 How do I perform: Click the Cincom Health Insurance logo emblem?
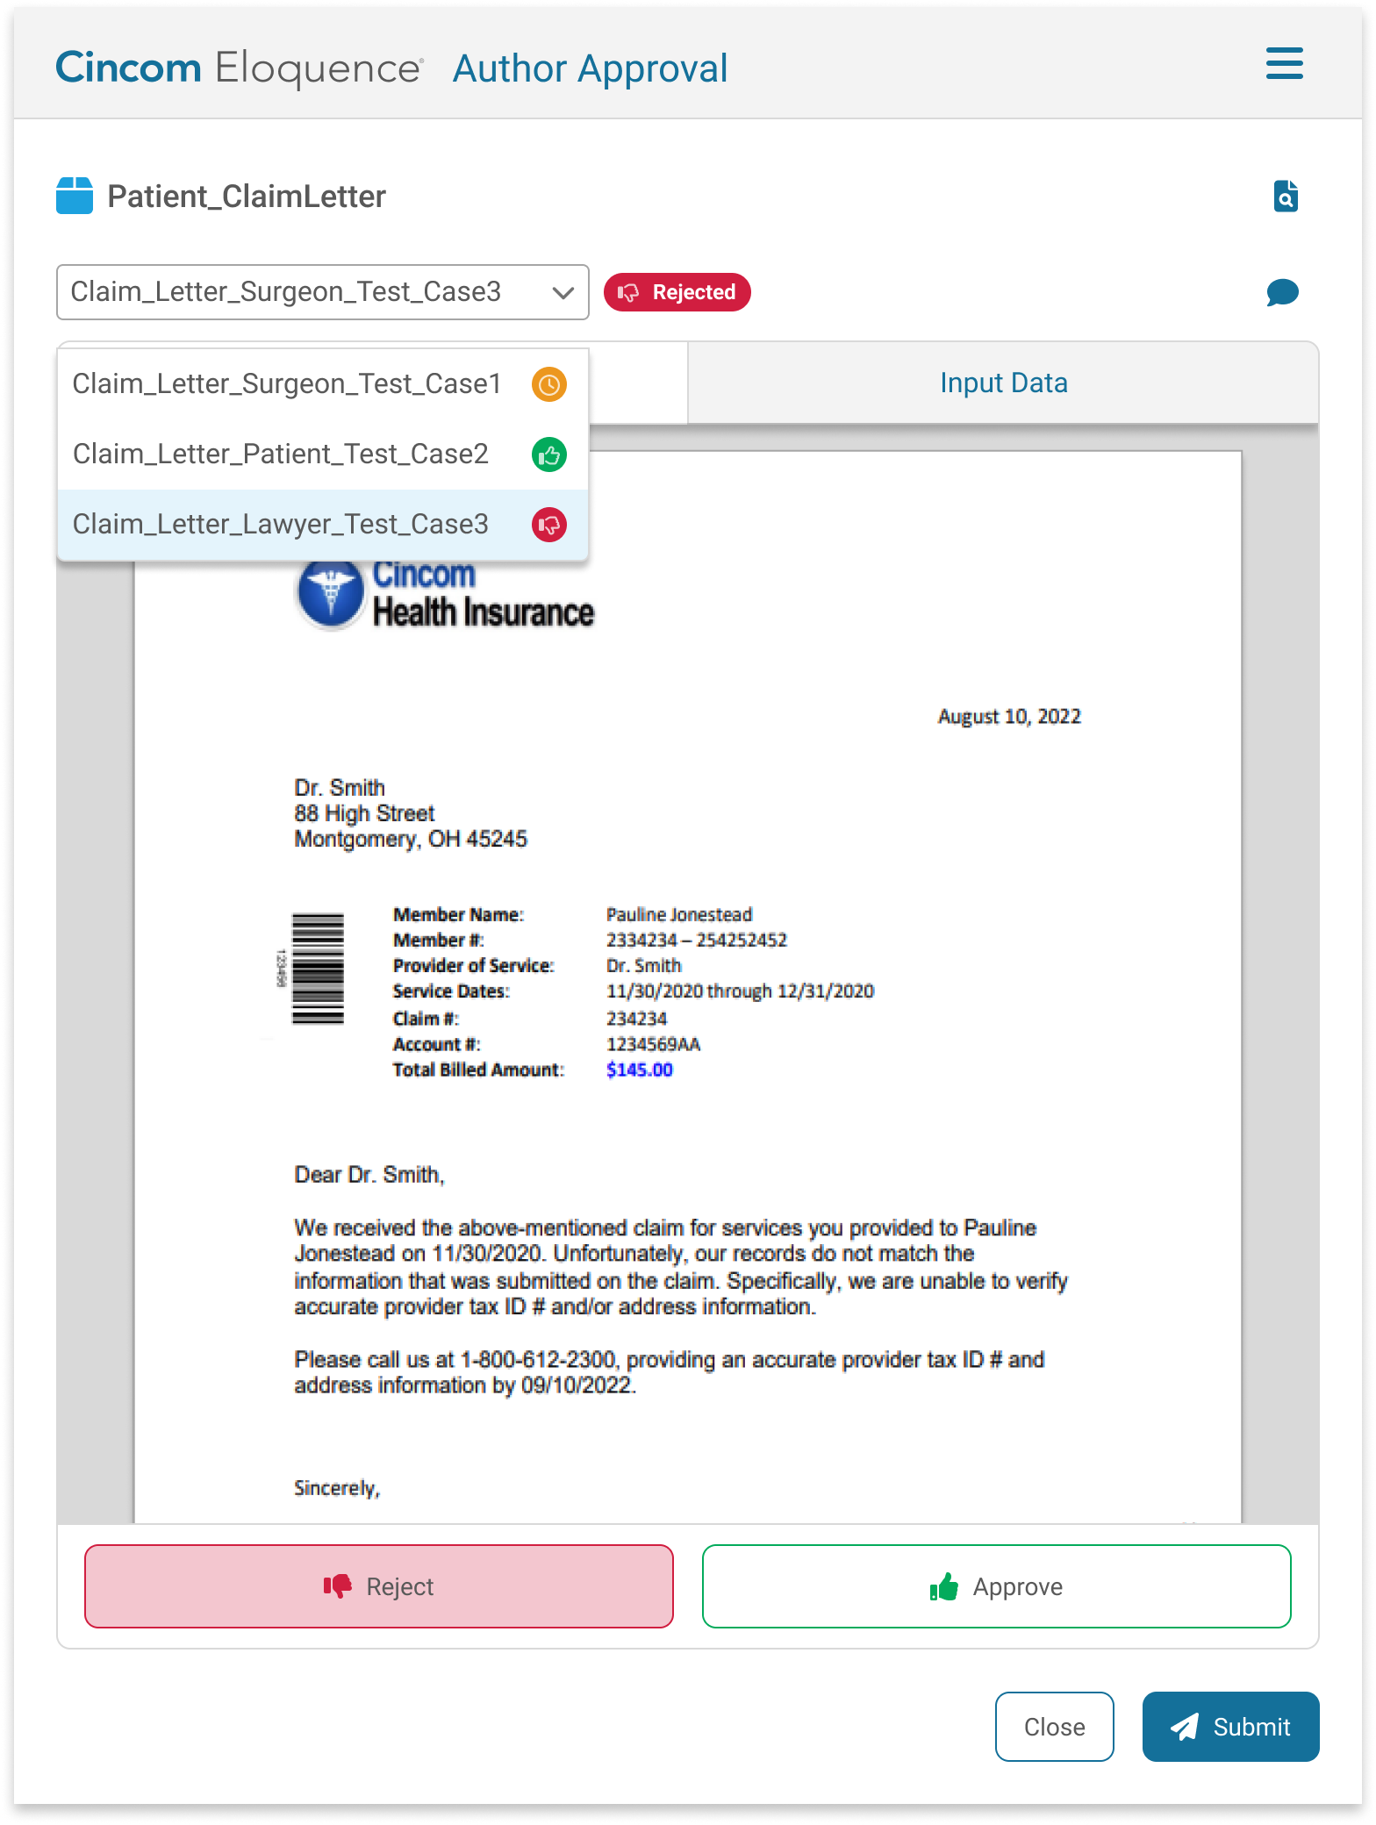(x=330, y=594)
